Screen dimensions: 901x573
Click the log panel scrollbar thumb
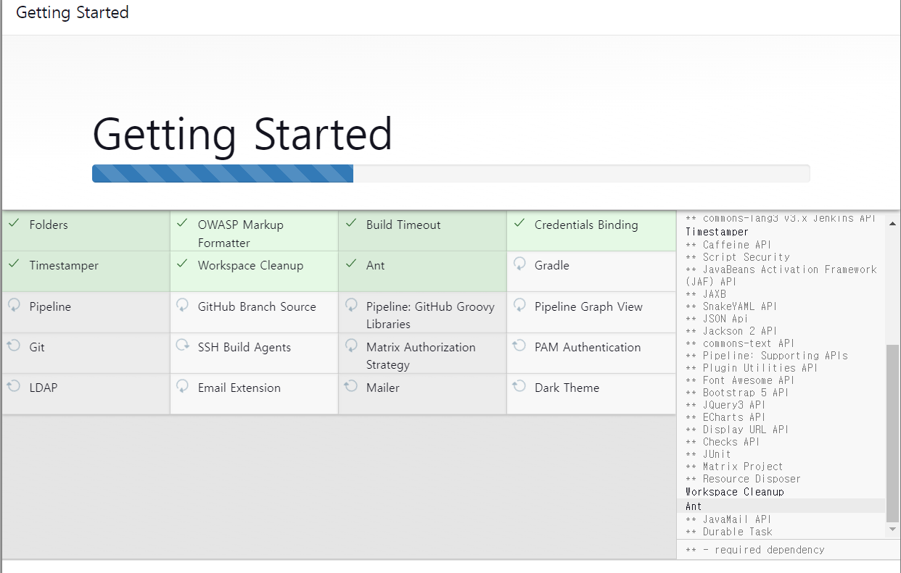[x=892, y=433]
